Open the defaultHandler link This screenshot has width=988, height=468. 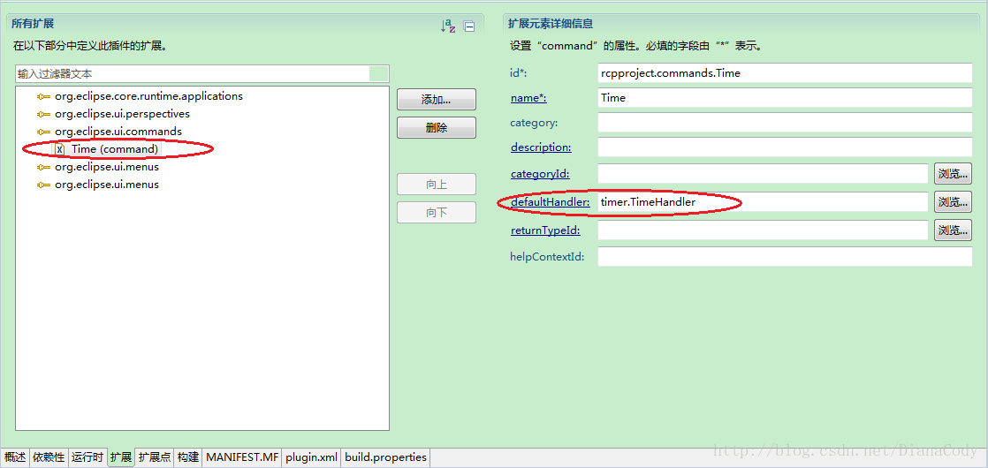tap(550, 202)
